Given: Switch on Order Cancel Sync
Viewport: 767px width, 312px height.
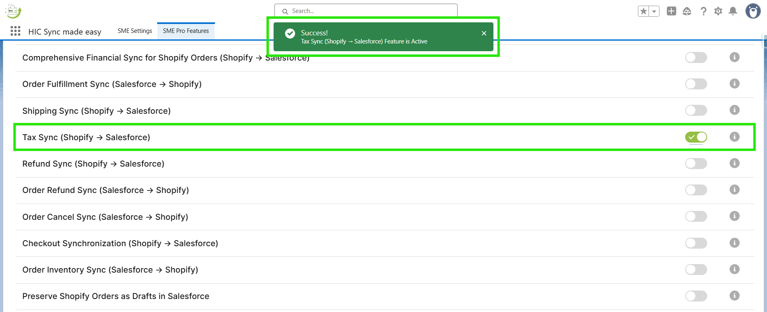Looking at the screenshot, I should coord(696,217).
